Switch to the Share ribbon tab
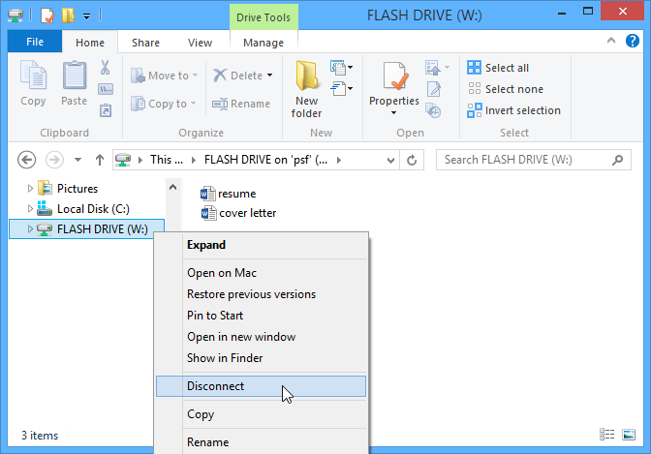Image resolution: width=651 pixels, height=454 pixels. coord(145,43)
